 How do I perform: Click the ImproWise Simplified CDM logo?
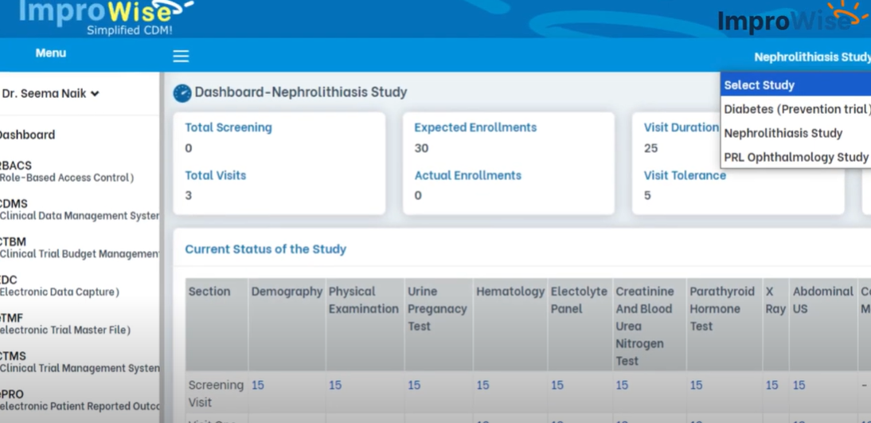pyautogui.click(x=106, y=17)
